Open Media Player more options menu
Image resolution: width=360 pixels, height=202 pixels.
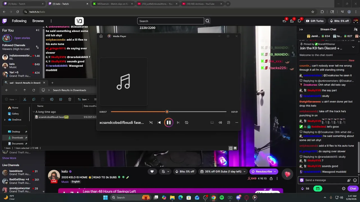click(x=237, y=123)
